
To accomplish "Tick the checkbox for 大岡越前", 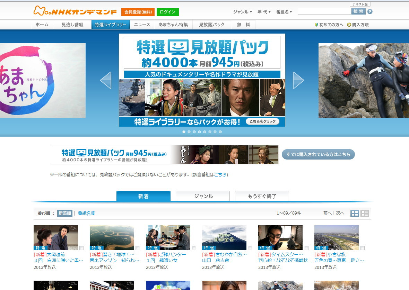I will coord(82,248).
